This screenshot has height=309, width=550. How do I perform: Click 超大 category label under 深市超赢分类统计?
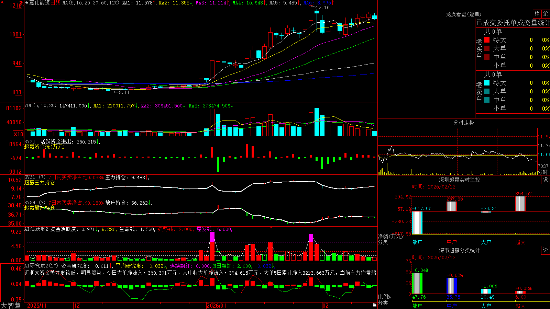coord(520,306)
